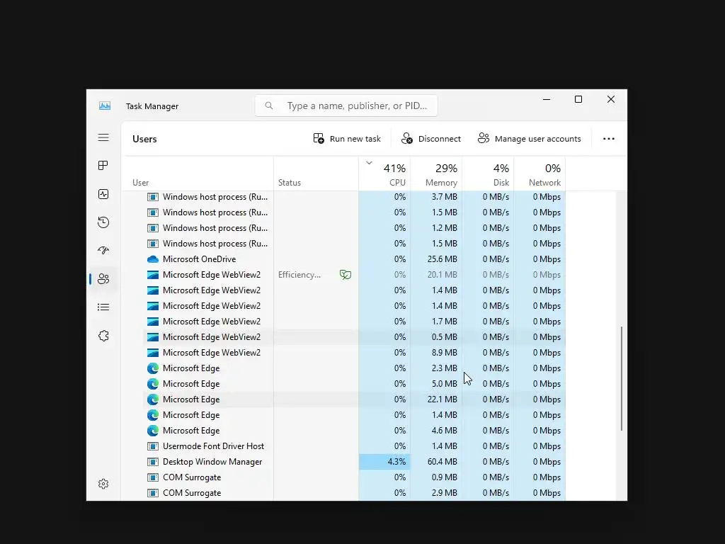Screen dimensions: 725x544
Task: Click the search magnifier icon
Action: [268, 106]
